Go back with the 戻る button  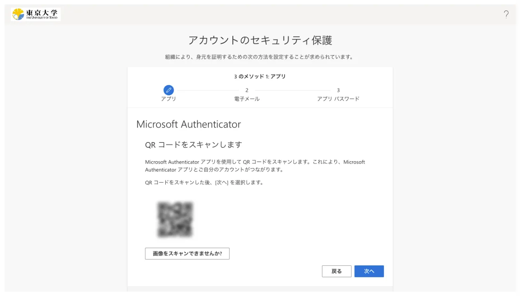coord(336,271)
